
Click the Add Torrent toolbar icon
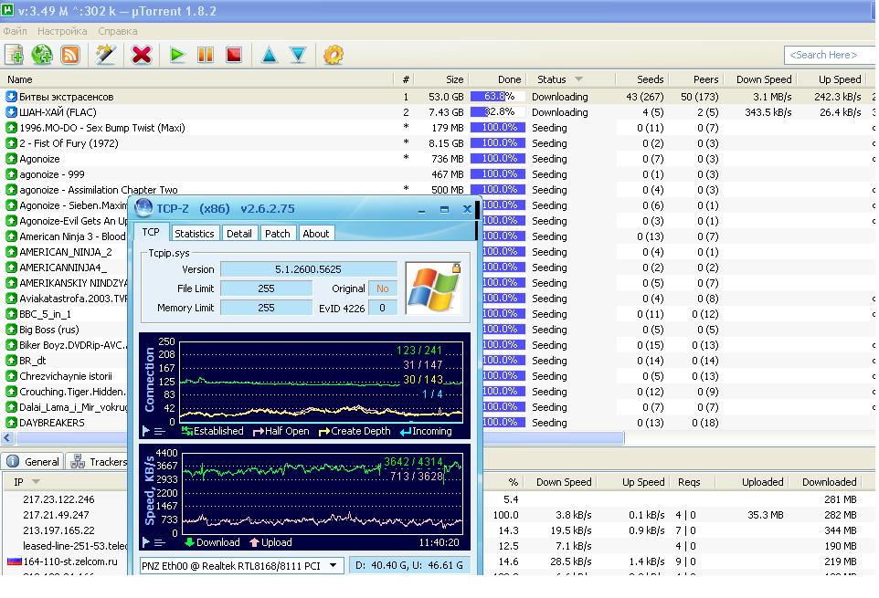point(14,55)
